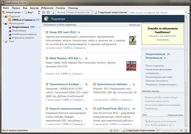Screen dimensions: 191x134
Task: Click the RSS icon beside Хакер №5
Action: pyautogui.click(x=47, y=33)
